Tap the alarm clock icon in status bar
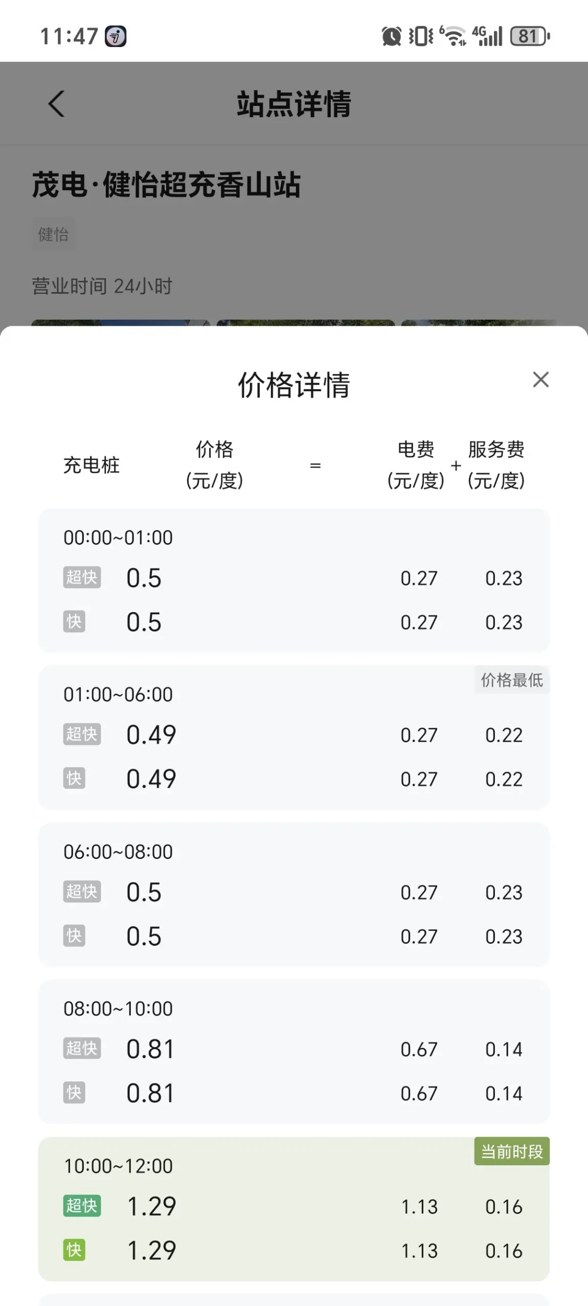Image resolution: width=588 pixels, height=1306 pixels. coord(392,36)
